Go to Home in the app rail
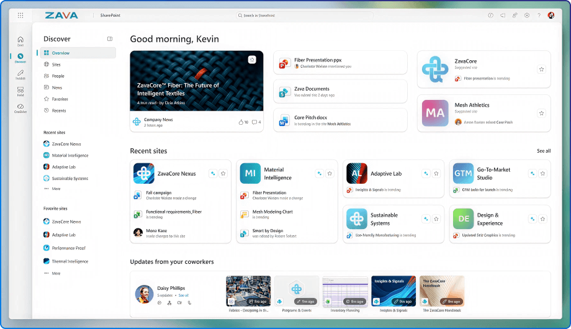The width and height of the screenshot is (571, 329). coord(20,41)
